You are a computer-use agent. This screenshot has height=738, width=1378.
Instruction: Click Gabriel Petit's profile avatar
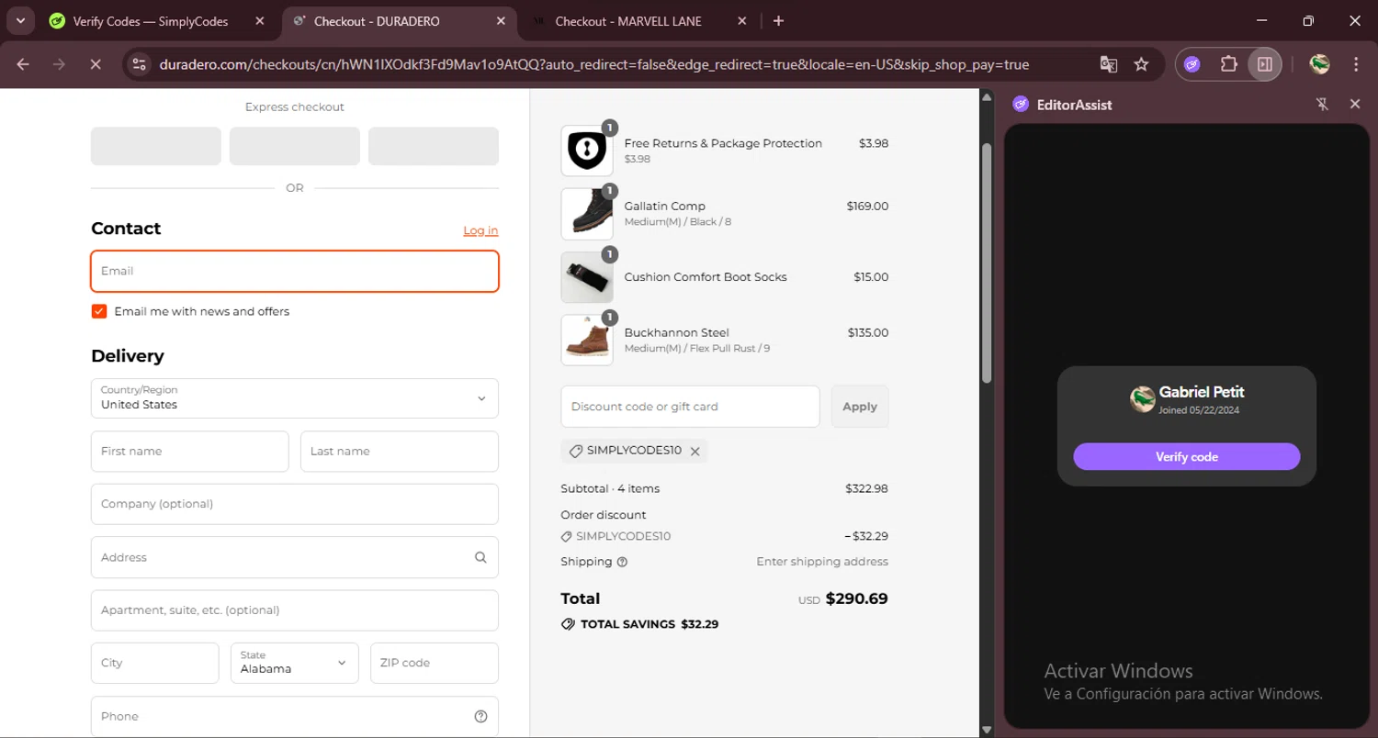pyautogui.click(x=1142, y=399)
